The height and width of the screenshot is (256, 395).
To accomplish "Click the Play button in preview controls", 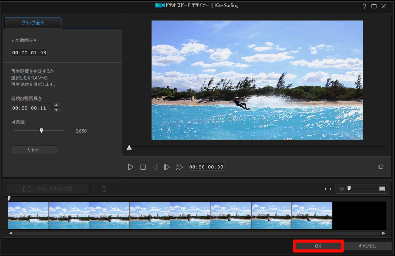I will pos(131,167).
